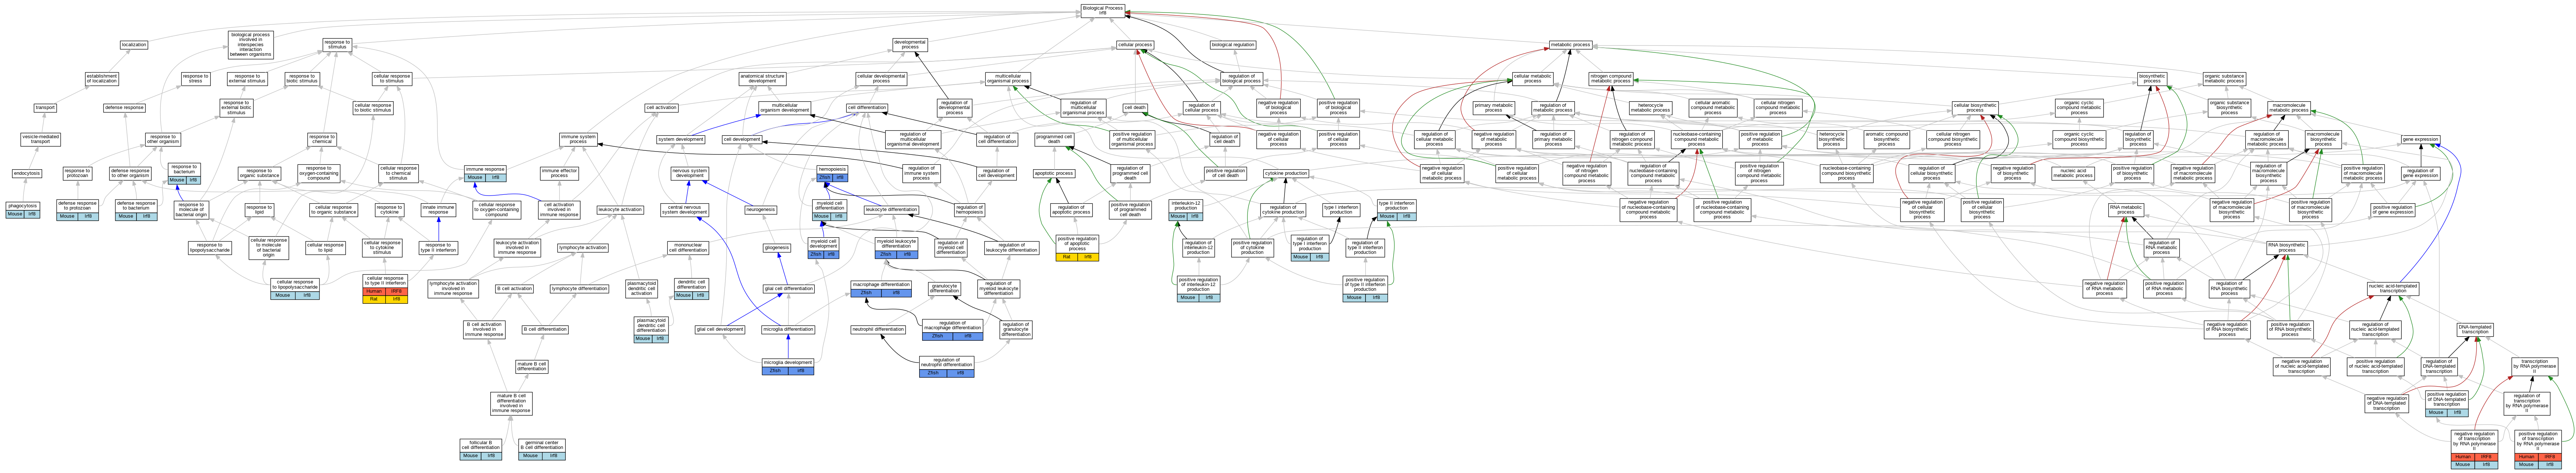Image resolution: width=2576 pixels, height=473 pixels.
Task: Click the 'RNA metabolic process' node
Action: 2126,209
